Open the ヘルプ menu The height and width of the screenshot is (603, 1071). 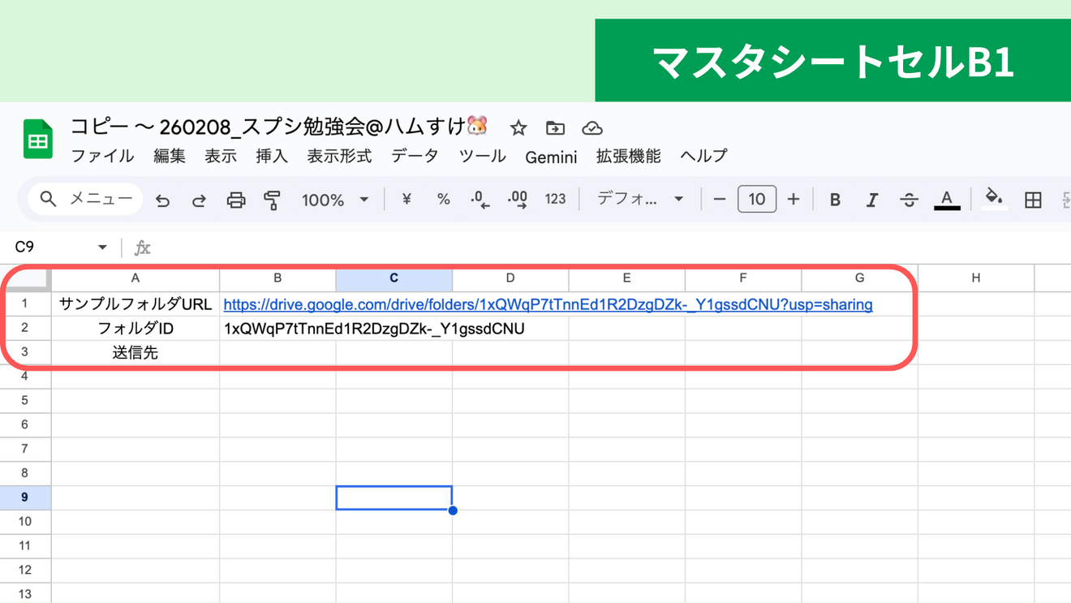pyautogui.click(x=703, y=157)
